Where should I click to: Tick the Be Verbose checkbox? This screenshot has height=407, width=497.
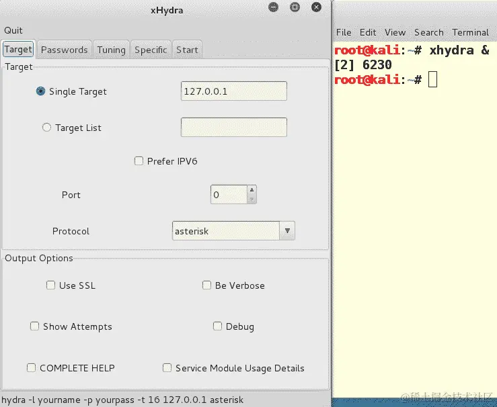[x=206, y=285]
